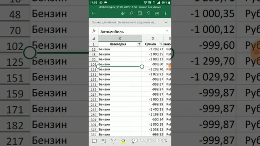Select column C header

(x=120, y=39)
